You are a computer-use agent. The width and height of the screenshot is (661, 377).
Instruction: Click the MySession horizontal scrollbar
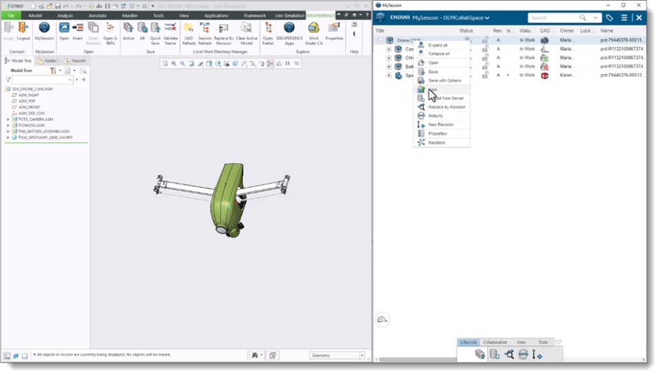click(x=417, y=360)
